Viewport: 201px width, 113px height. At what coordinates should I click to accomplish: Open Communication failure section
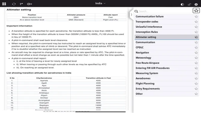pyautogui.click(x=167, y=17)
